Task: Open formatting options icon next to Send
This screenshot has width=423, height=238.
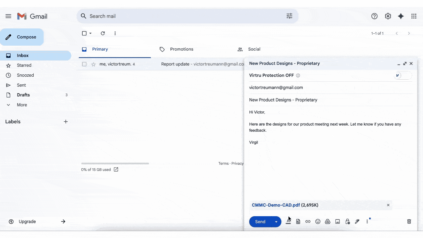Action: point(288,221)
